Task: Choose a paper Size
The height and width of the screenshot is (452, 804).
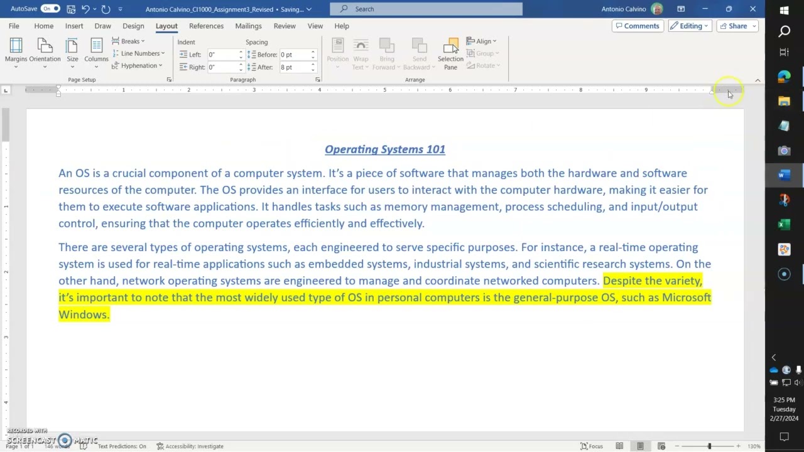Action: coord(72,53)
